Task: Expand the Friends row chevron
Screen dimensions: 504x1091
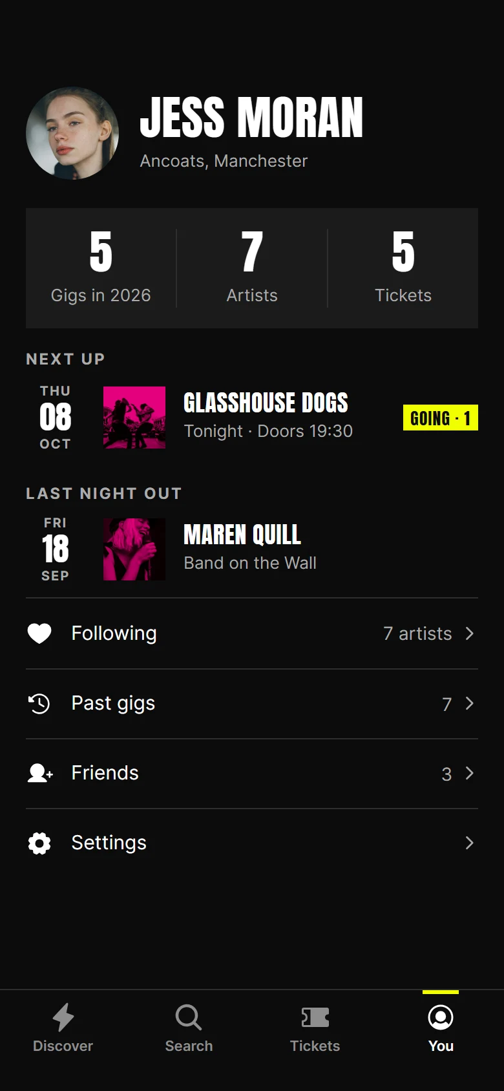Action: [x=470, y=773]
